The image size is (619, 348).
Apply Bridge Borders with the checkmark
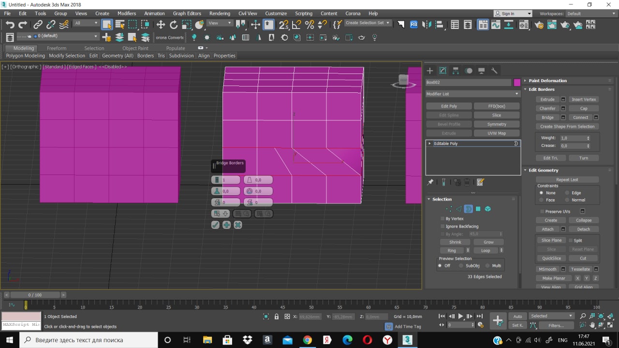click(216, 225)
